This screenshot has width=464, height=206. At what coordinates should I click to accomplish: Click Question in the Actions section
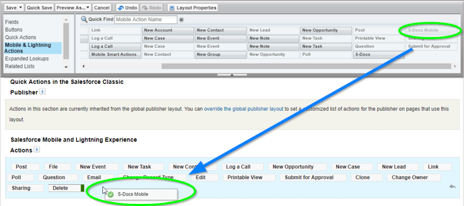click(58, 177)
